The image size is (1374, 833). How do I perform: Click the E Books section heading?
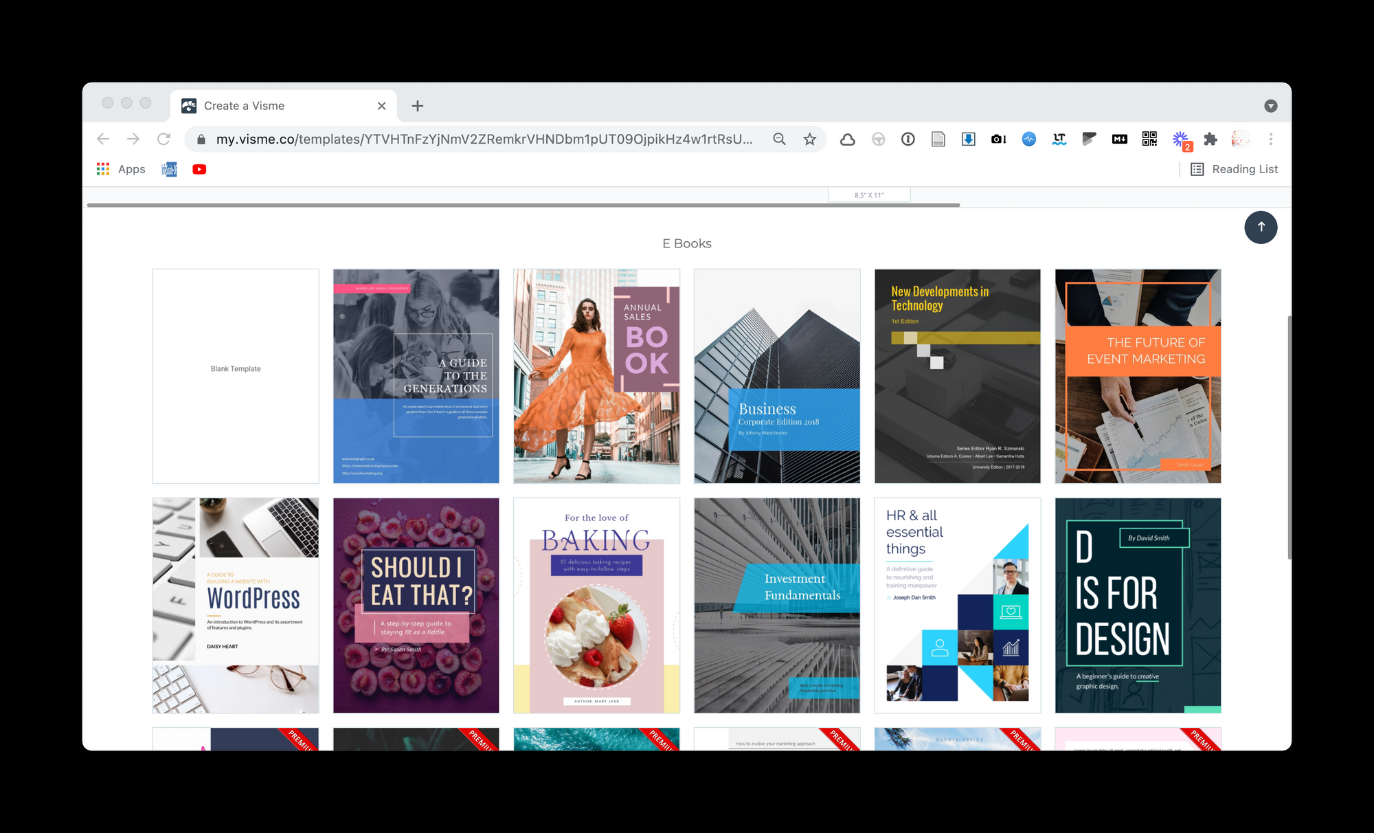(687, 243)
